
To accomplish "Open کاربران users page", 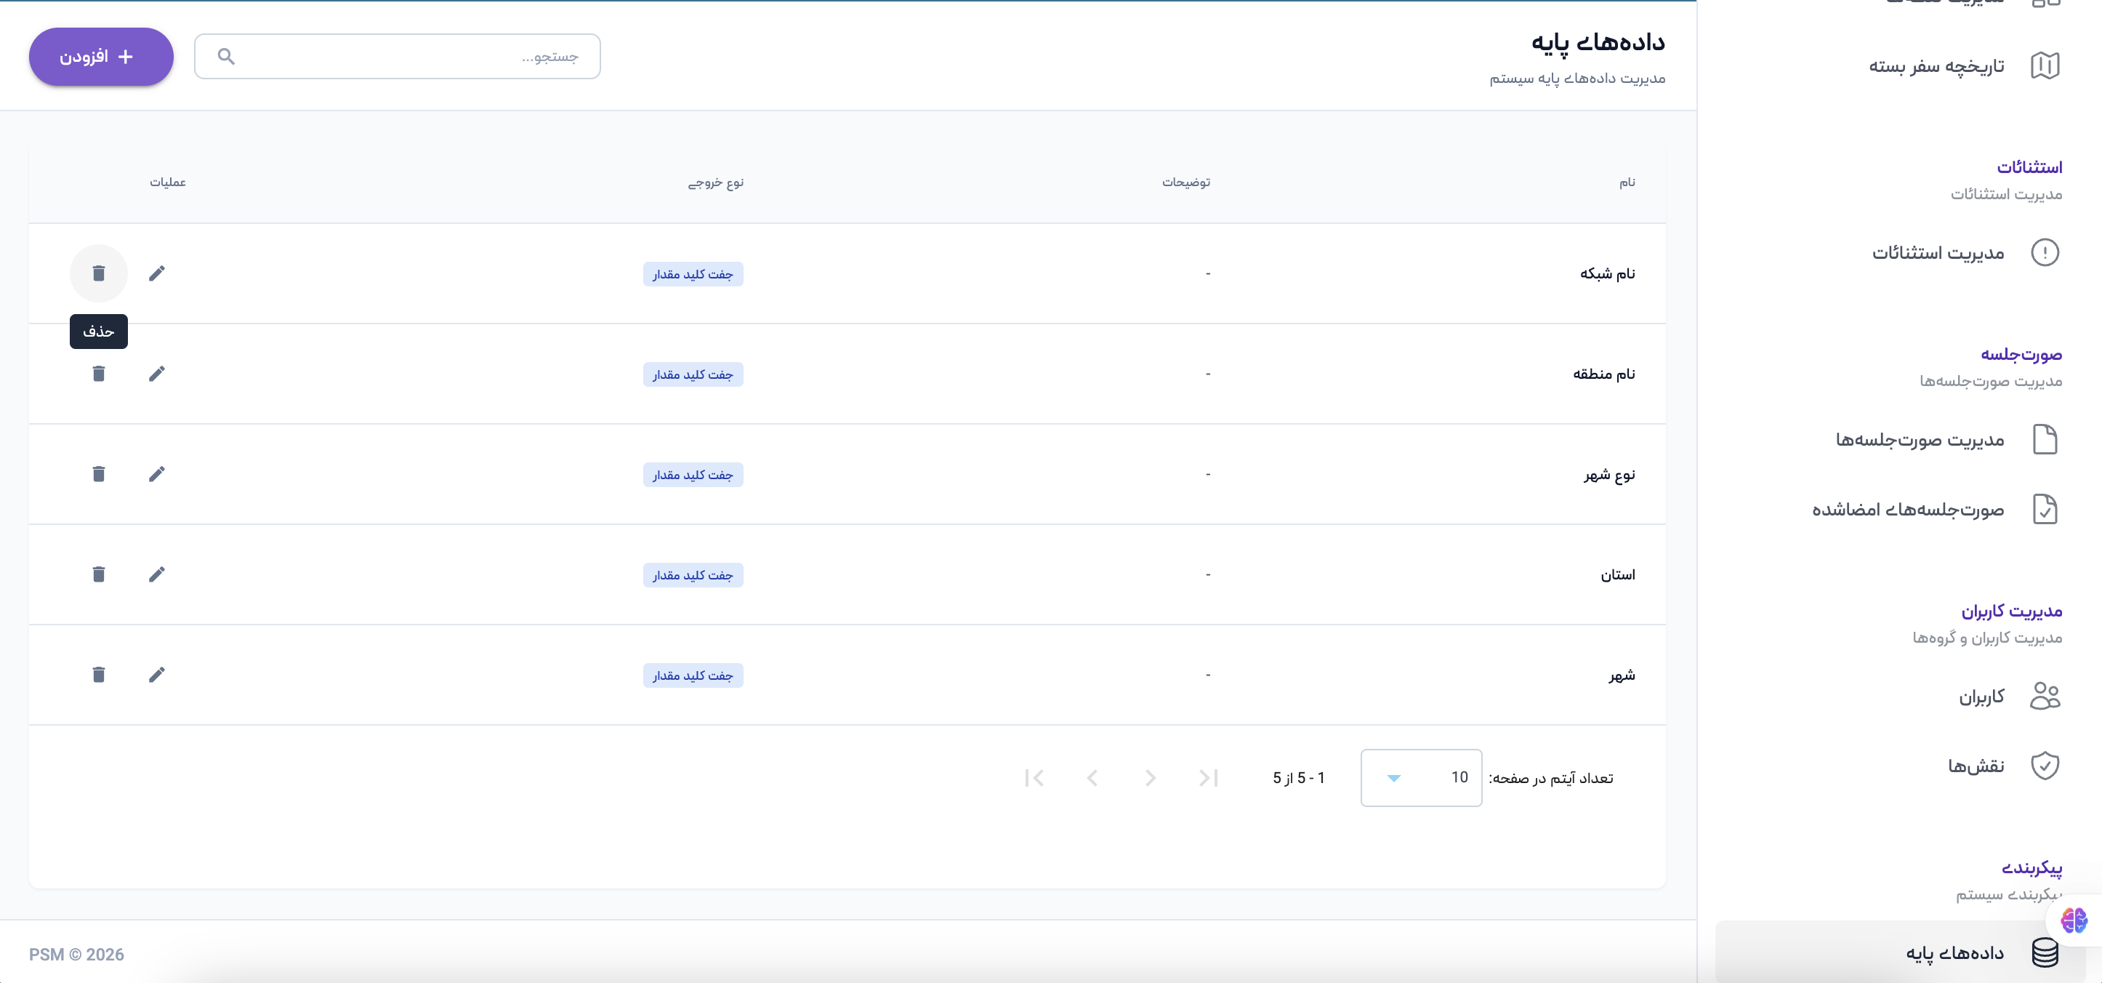I will (1981, 697).
